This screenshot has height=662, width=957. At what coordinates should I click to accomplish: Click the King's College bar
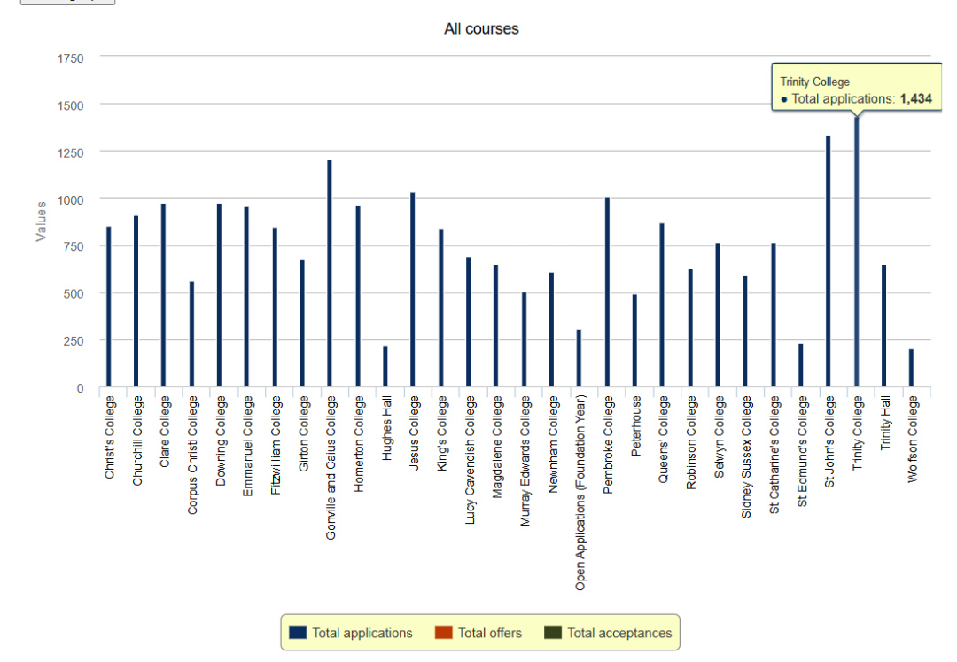coord(440,308)
